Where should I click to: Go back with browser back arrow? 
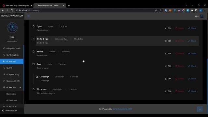3,10
